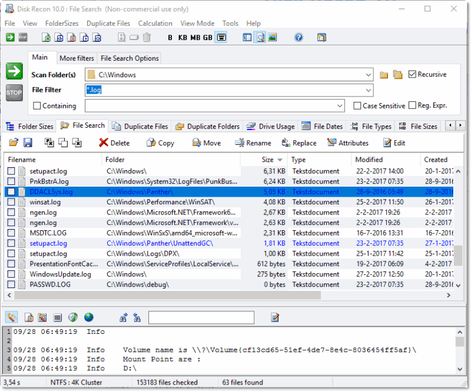
Task: Click the results vertical scrollbar thumb
Action: click(458, 256)
